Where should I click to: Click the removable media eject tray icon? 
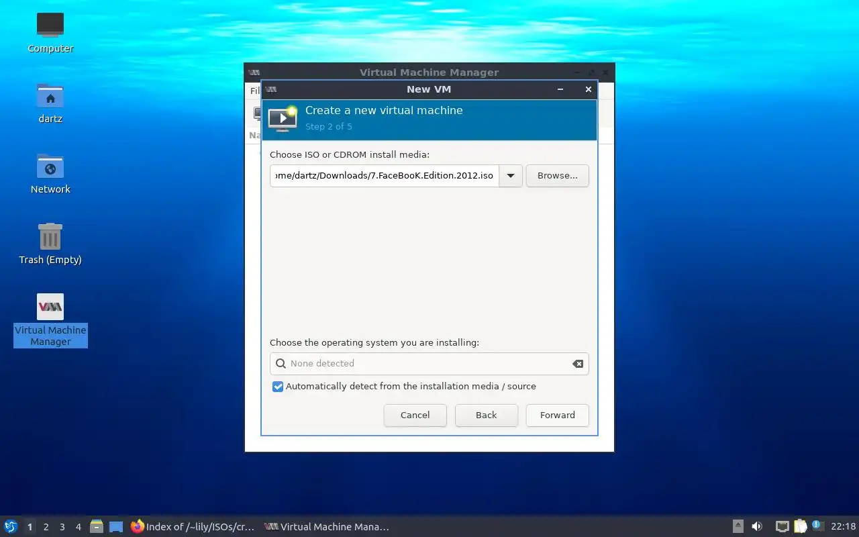click(x=738, y=526)
